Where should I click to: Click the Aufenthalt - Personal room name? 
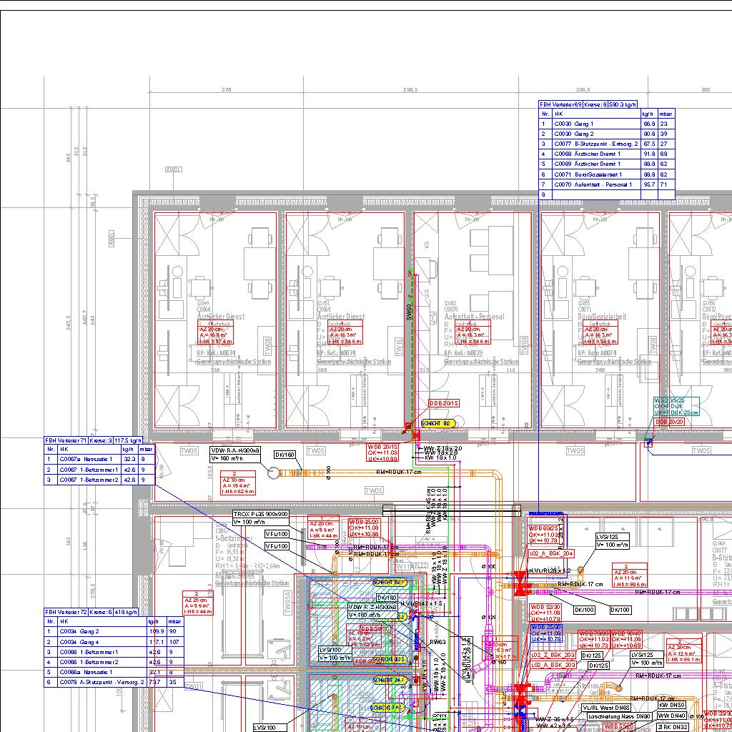click(x=474, y=317)
